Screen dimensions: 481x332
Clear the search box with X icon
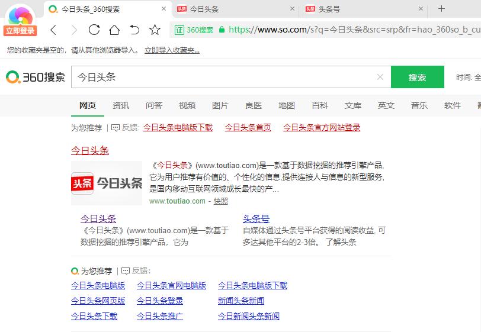380,77
